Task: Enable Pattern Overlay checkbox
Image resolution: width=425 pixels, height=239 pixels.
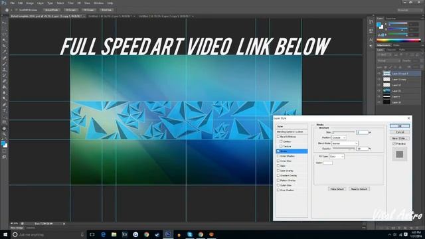Action: (x=278, y=180)
